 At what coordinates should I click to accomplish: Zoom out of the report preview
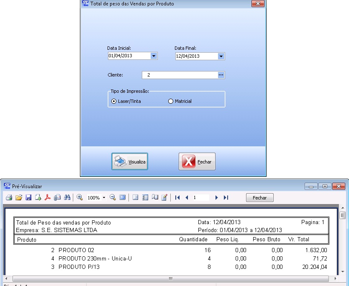point(113,197)
